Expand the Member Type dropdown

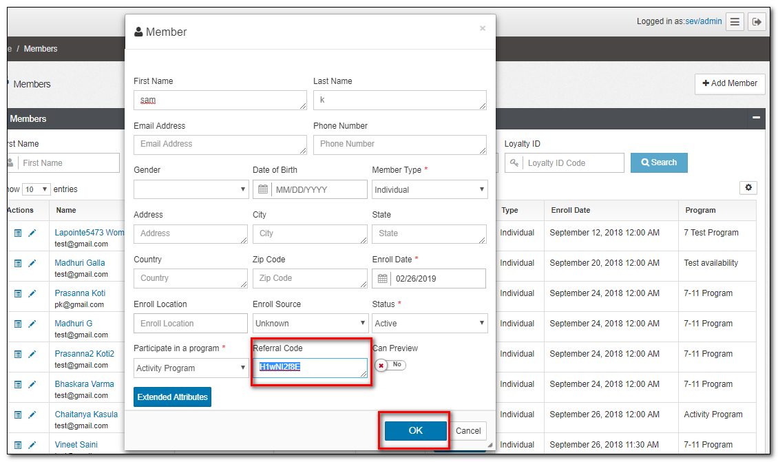tap(429, 189)
